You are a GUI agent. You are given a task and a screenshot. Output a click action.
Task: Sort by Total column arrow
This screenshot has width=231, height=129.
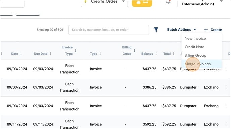[x=174, y=54]
